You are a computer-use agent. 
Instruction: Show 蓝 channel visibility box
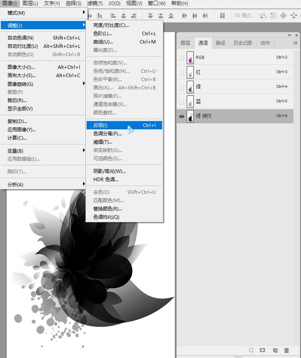[182, 102]
